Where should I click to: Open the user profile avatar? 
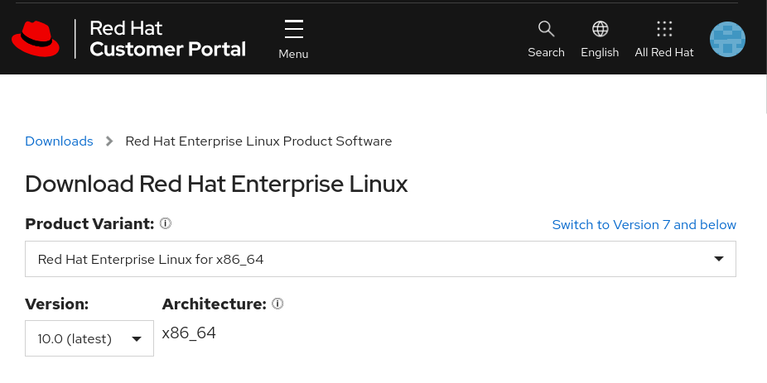[727, 39]
